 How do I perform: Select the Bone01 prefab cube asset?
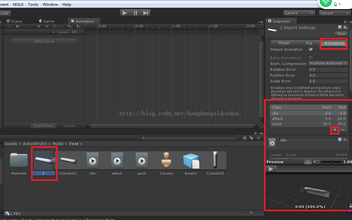coord(191,161)
